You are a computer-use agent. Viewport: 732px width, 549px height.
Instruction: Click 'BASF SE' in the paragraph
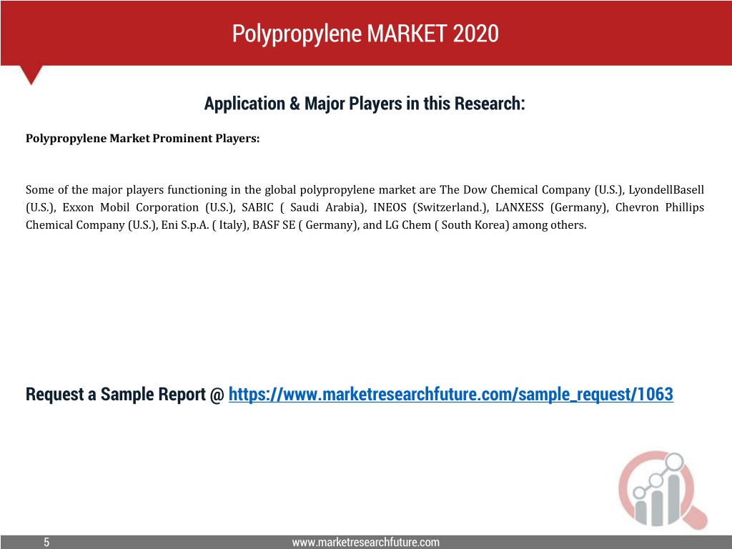pyautogui.click(x=274, y=225)
